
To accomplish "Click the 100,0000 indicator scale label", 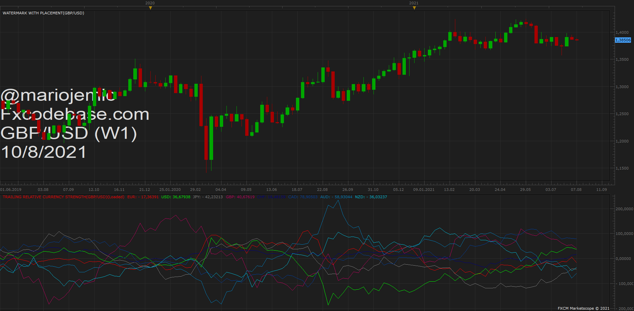I will (624, 234).
